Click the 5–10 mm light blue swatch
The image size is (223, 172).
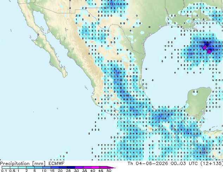(38, 167)
